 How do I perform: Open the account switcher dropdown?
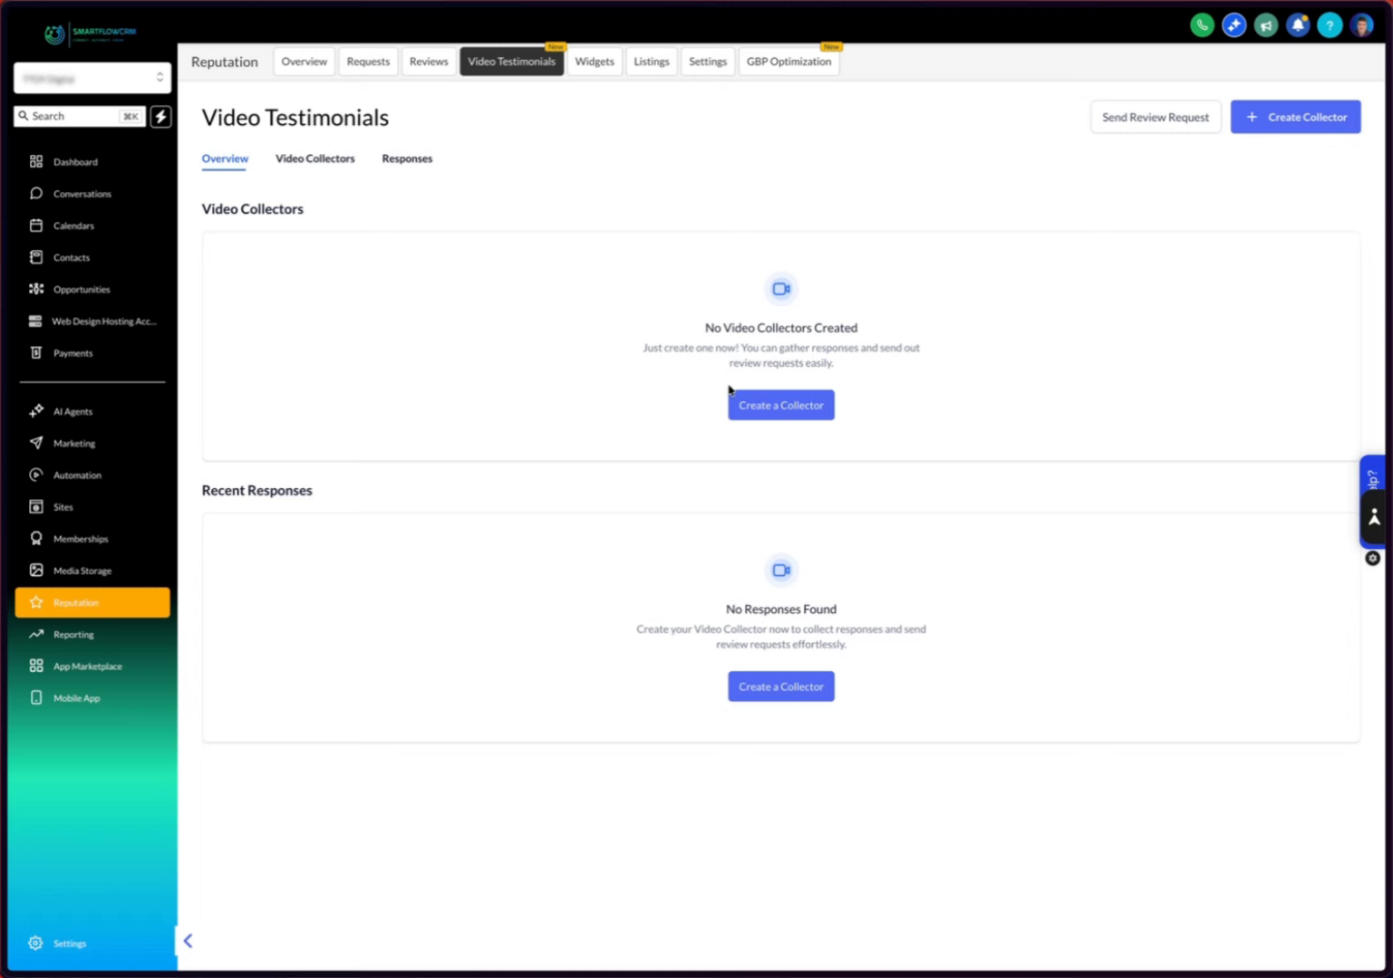(92, 78)
